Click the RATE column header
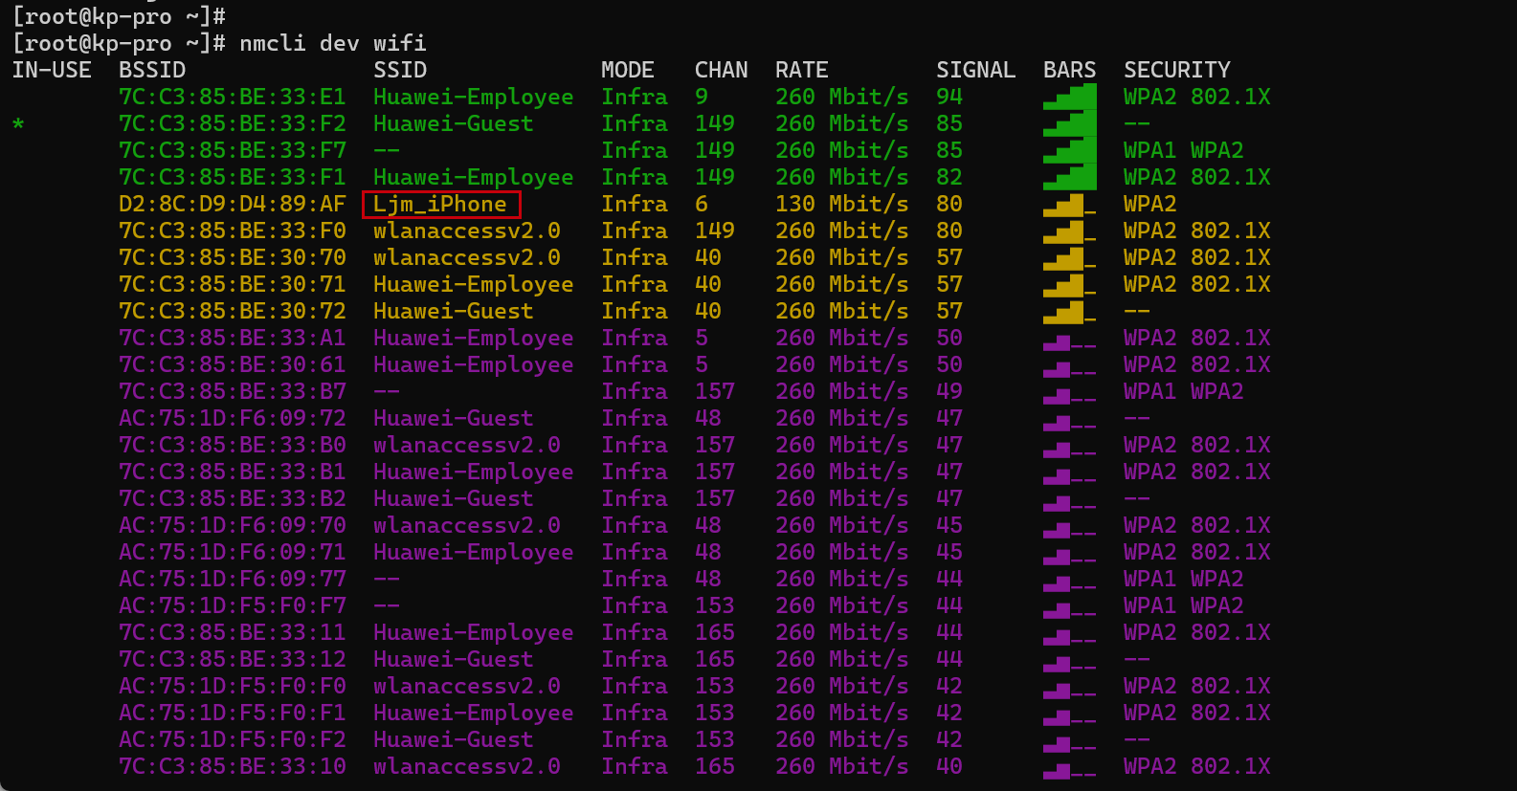The image size is (1517, 791). click(802, 70)
